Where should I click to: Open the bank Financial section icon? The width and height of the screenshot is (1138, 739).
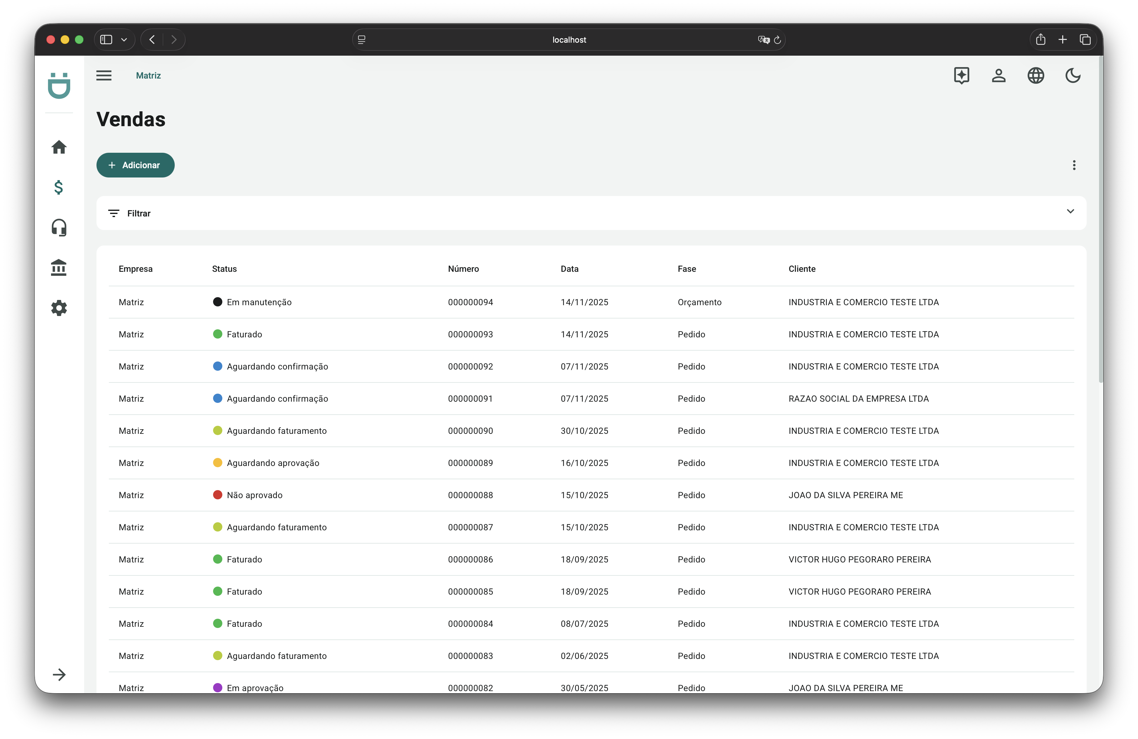59,268
